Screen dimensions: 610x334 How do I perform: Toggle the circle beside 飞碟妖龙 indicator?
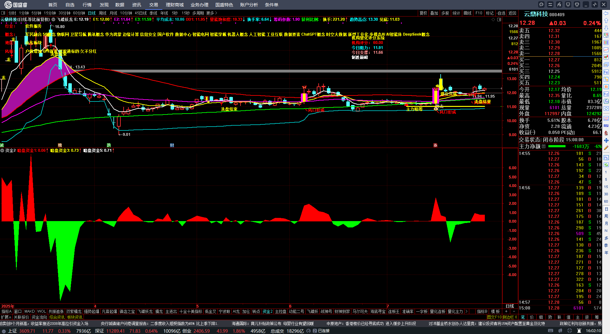point(53,19)
